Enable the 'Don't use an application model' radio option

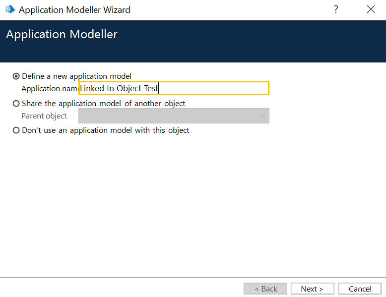pos(16,130)
